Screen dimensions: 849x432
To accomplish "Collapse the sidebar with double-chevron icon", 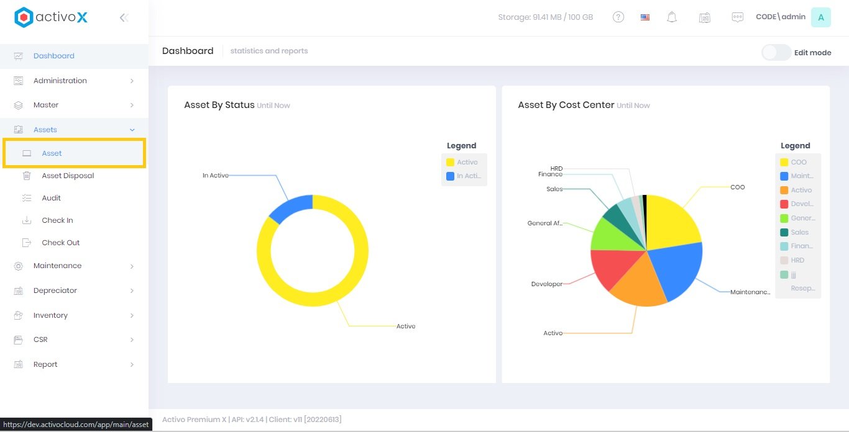I will 124,18.
